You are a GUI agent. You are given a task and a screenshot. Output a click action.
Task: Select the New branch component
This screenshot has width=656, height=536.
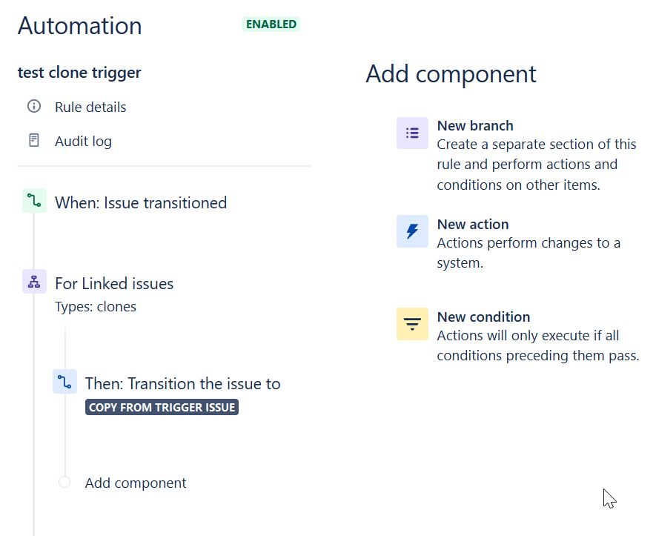click(475, 125)
